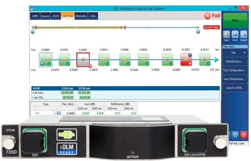Click the right arrow to view next elements
Screen dimensions: 251x161
tap(217, 60)
